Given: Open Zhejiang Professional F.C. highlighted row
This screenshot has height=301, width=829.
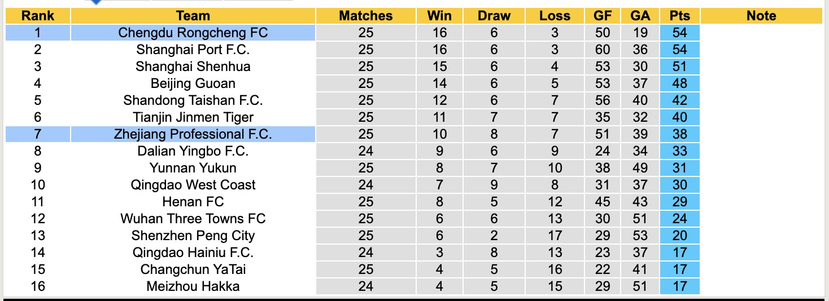Looking at the screenshot, I should 193,134.
